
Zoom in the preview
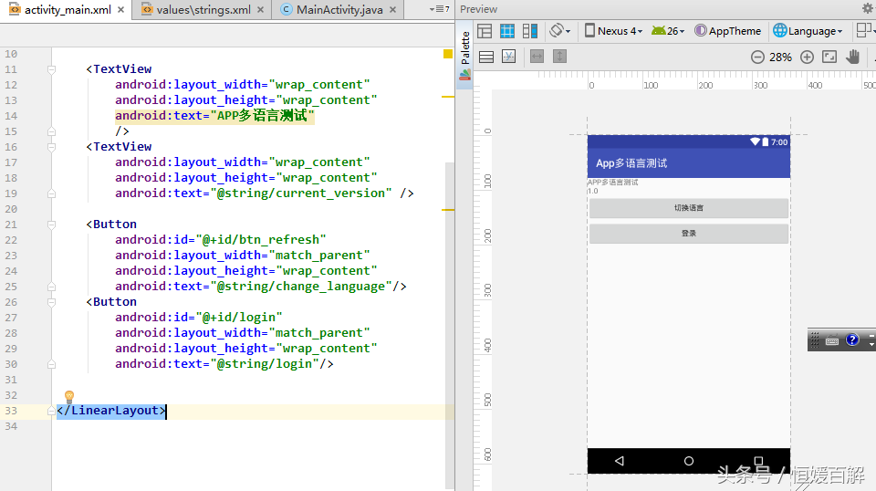click(x=807, y=57)
